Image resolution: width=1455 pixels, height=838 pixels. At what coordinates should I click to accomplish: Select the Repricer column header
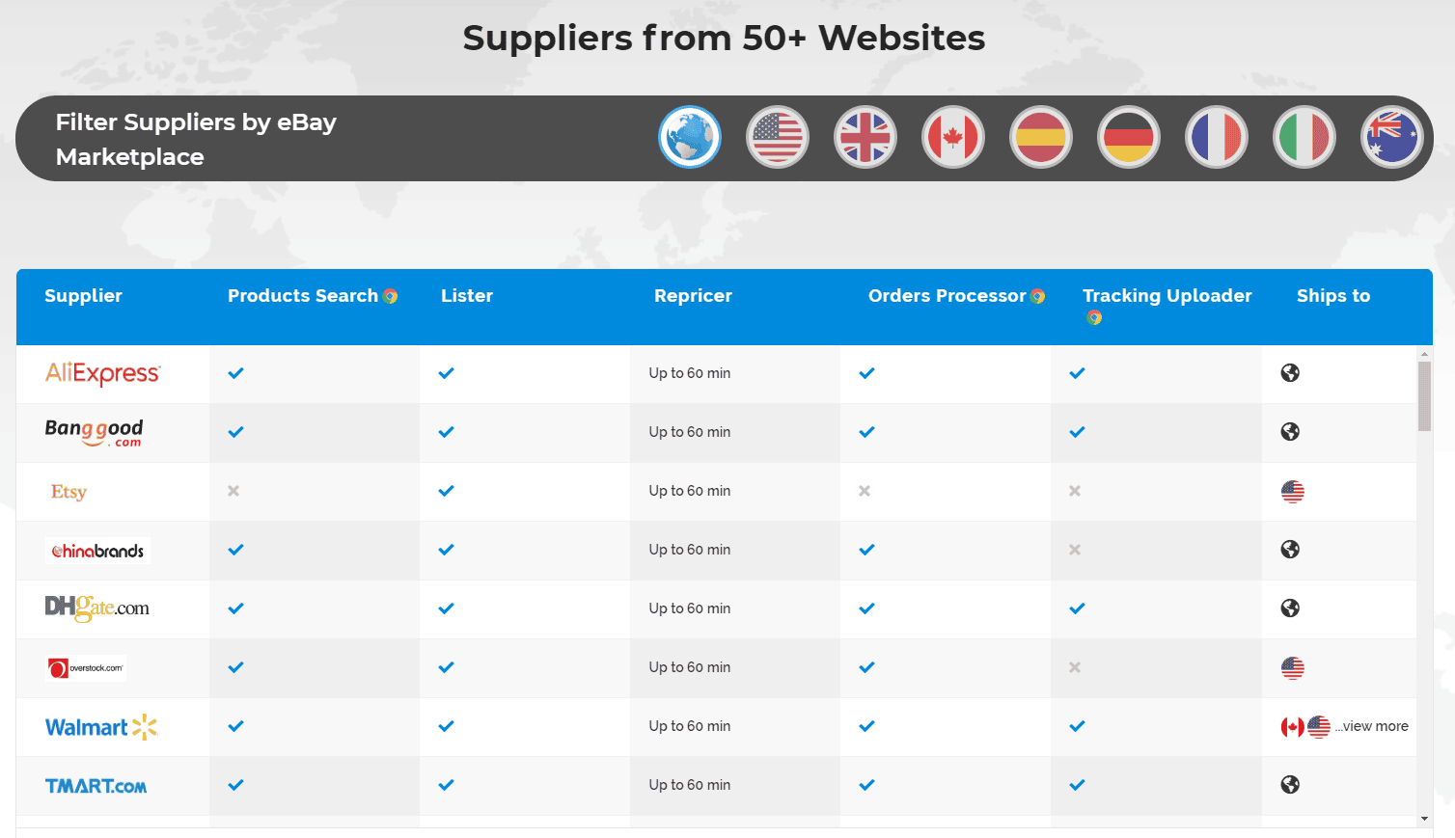point(693,296)
